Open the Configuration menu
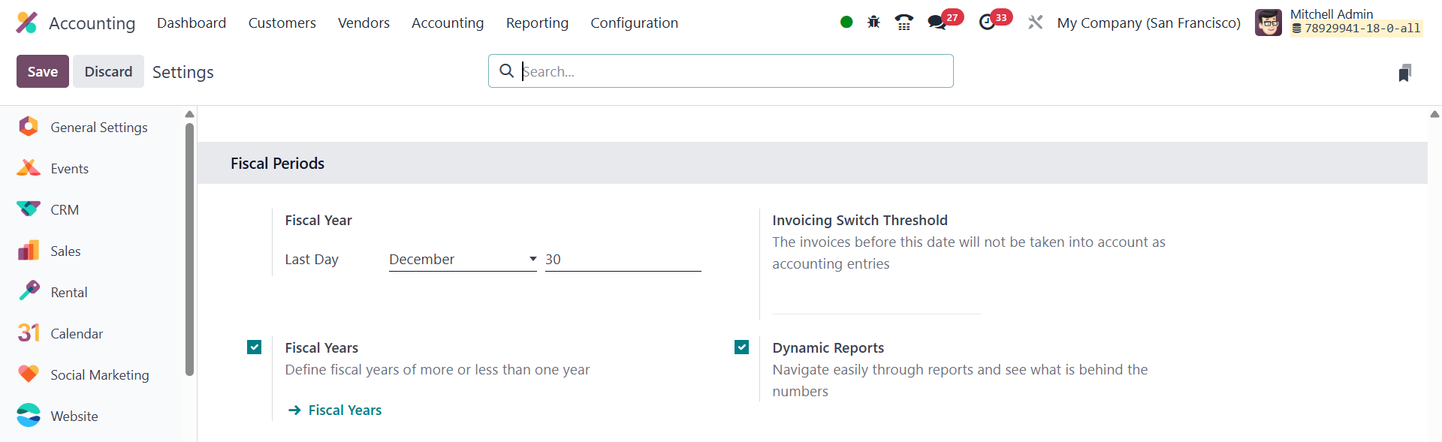This screenshot has width=1442, height=442. click(634, 23)
